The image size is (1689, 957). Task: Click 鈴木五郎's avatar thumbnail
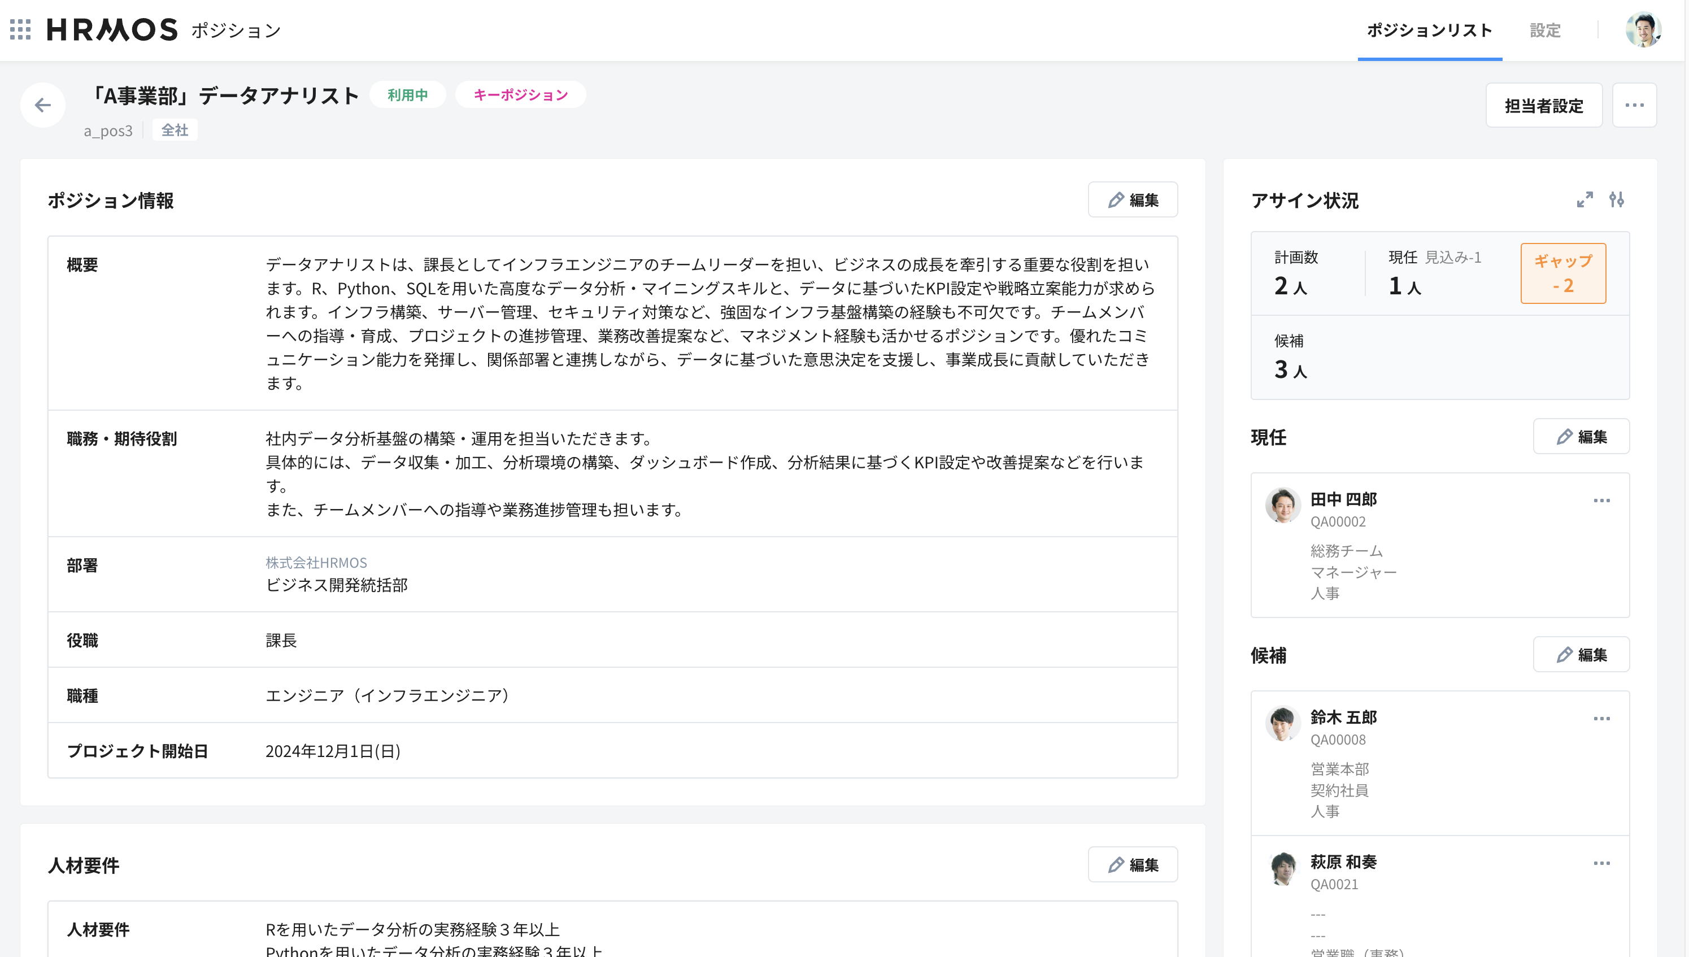(1283, 723)
